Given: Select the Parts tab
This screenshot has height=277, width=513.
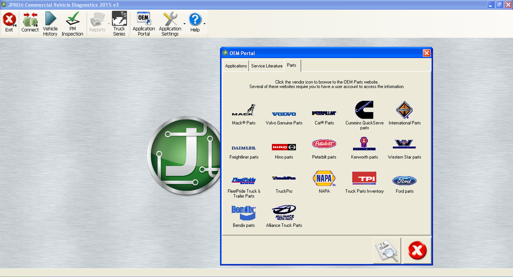Looking at the screenshot, I should pyautogui.click(x=292, y=65).
